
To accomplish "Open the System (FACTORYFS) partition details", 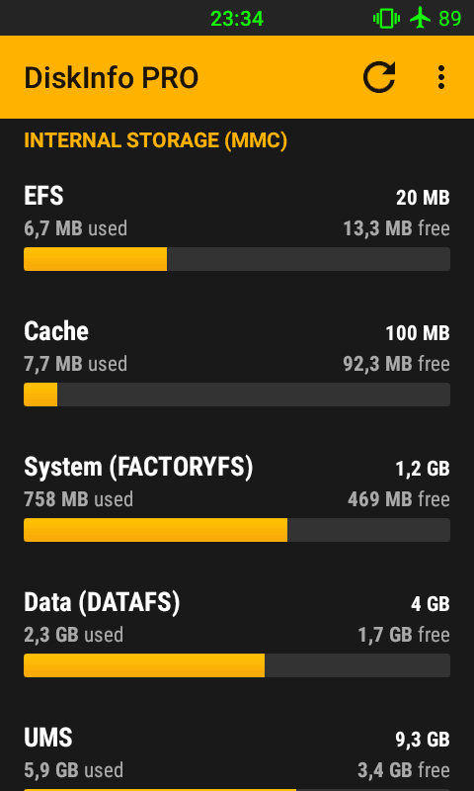I will click(x=237, y=498).
